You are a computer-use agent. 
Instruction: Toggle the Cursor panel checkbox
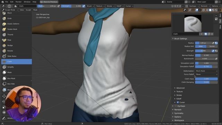coord(178,102)
